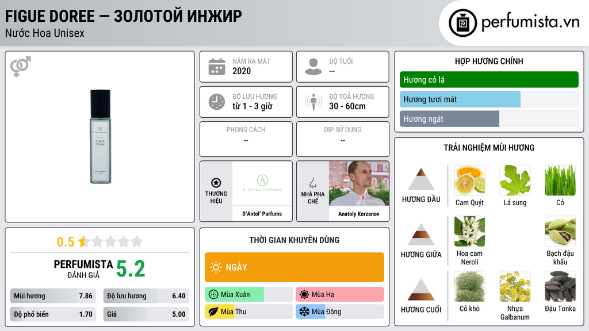Click the Phong cách info box
The image size is (589, 331).
coord(246,139)
